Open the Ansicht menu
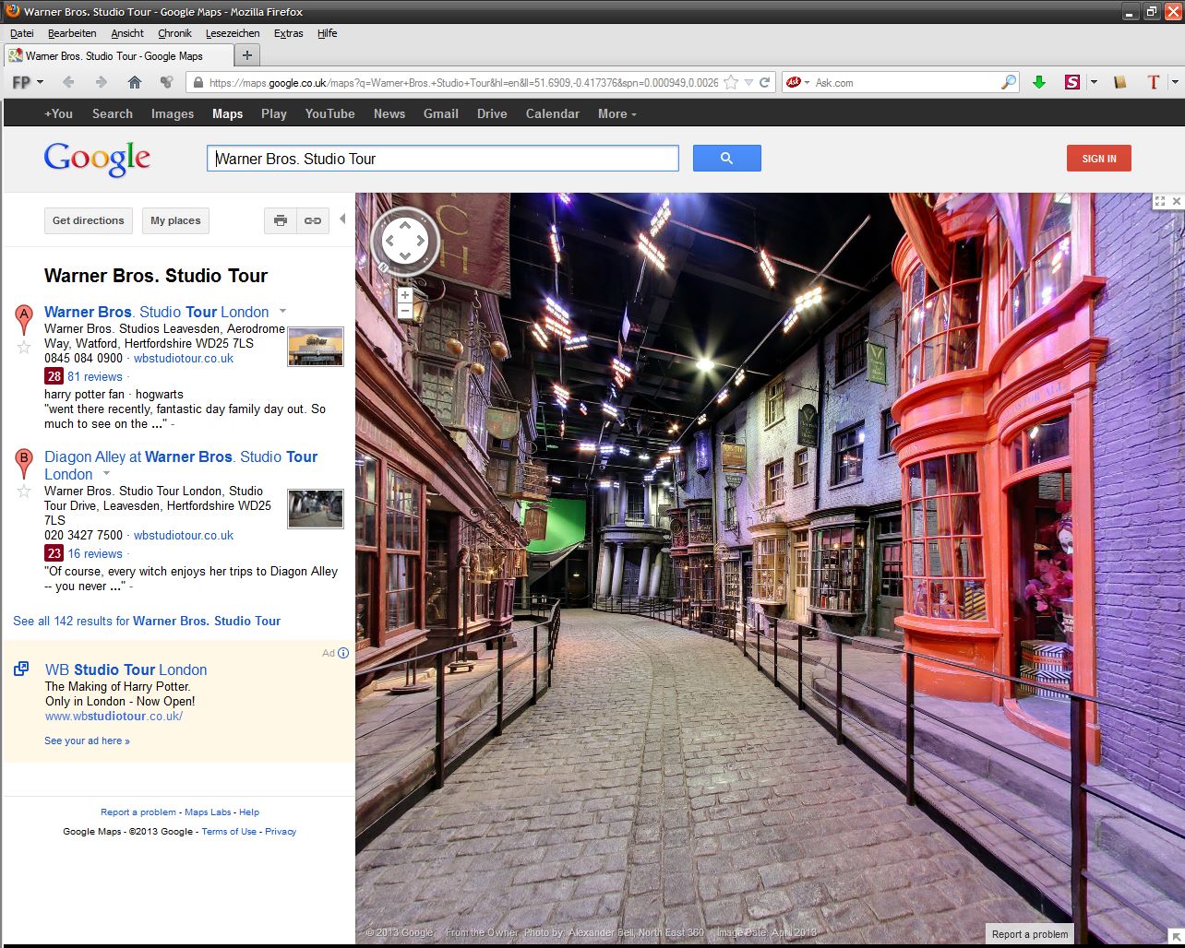This screenshot has width=1185, height=948. (x=127, y=33)
